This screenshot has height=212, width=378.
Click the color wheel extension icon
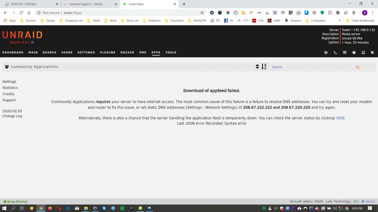click(228, 13)
